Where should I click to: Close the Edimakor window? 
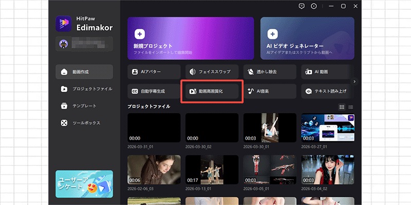(x=356, y=6)
